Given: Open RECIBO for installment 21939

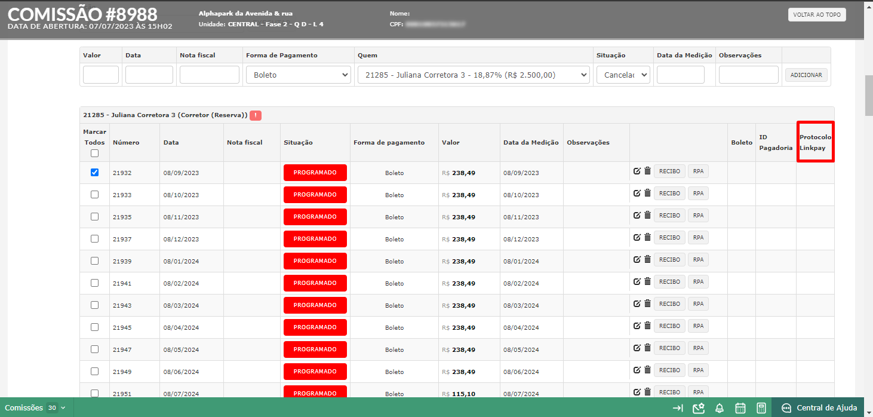Looking at the screenshot, I should point(669,260).
